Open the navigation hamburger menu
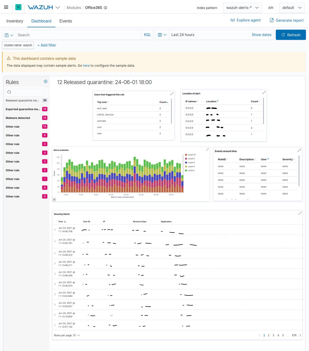Image resolution: width=309 pixels, height=351 pixels. tap(6, 7)
